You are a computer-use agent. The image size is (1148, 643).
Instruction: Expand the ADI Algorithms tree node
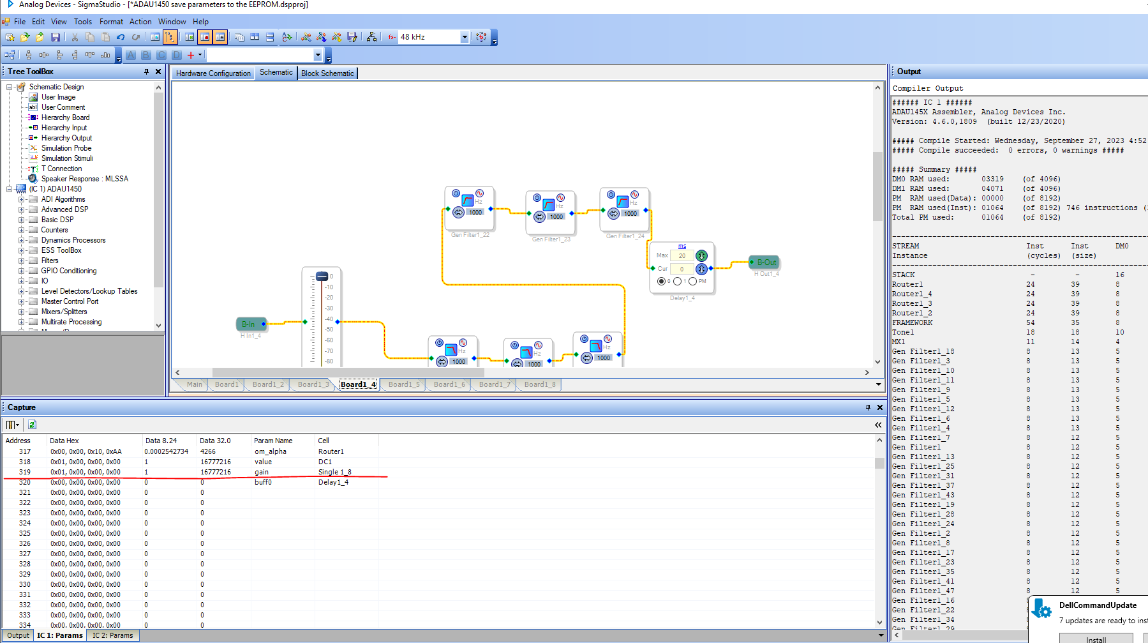click(x=21, y=199)
